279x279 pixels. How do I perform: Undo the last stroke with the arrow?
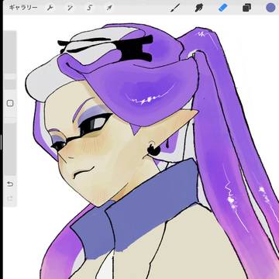(x=10, y=184)
